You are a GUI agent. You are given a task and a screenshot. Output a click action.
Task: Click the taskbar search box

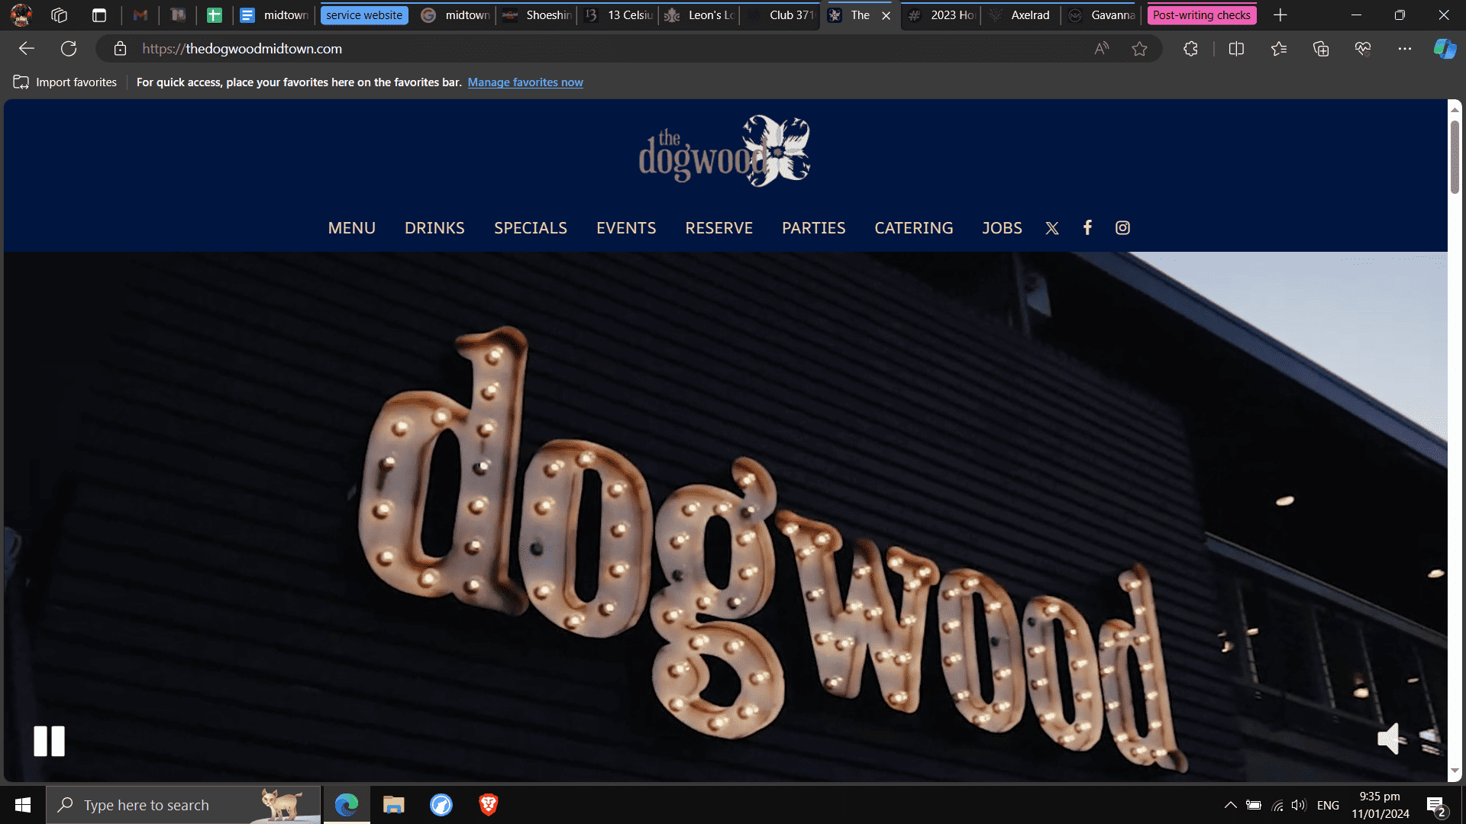pos(183,805)
